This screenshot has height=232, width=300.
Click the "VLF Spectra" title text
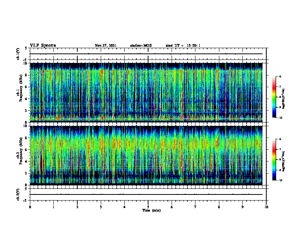(43, 45)
